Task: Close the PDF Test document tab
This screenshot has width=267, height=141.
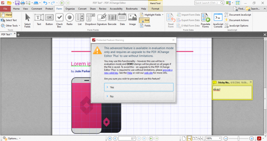Action: 15,34
